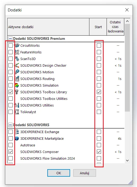Select the SOLIDWORKS Composer label
Image resolution: width=137 pixels, height=187 pixels.
(39, 152)
